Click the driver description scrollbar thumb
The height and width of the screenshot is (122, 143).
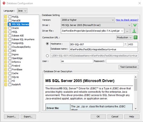tap(135, 85)
